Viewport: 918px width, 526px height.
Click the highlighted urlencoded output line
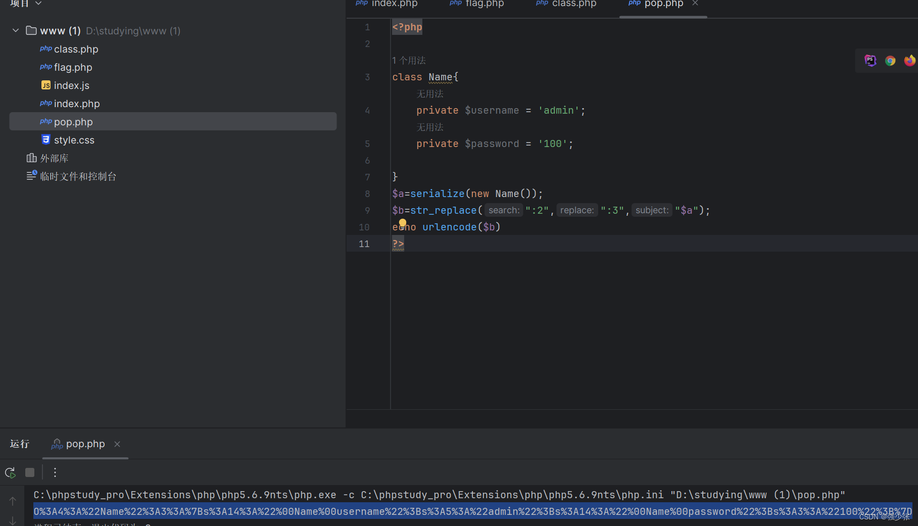click(x=473, y=511)
